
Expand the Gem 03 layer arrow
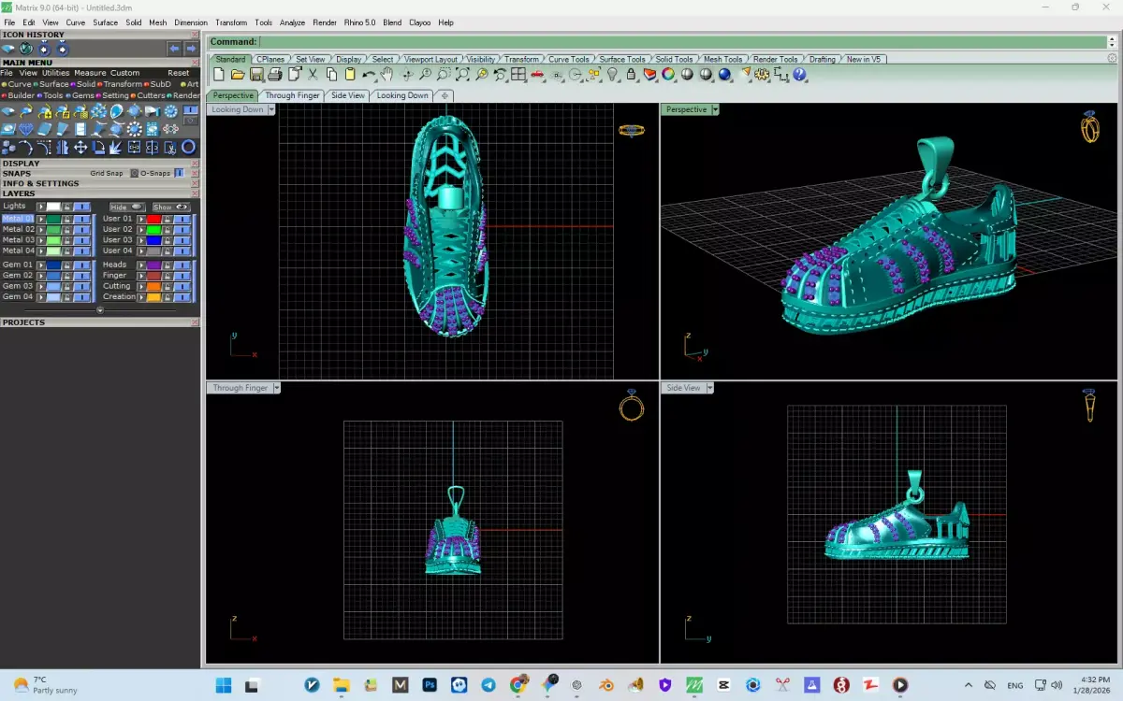(41, 287)
